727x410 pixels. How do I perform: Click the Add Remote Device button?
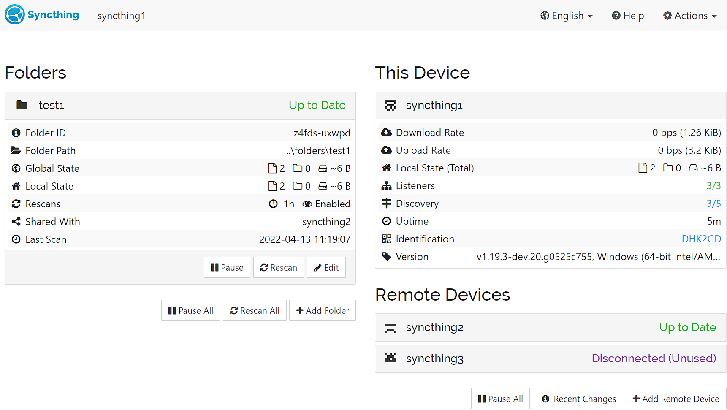(675, 398)
